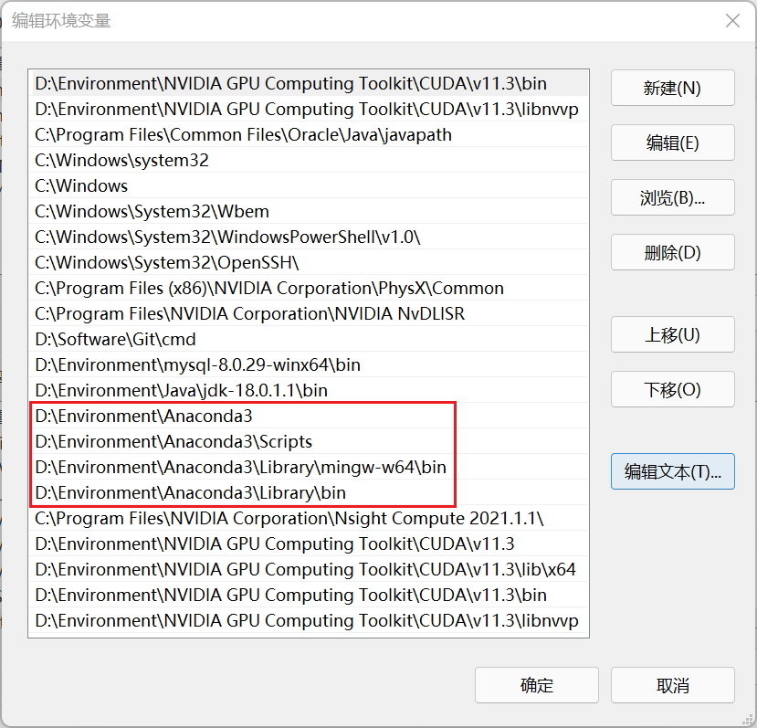
Task: Click the 删除(D) delete button
Action: tap(672, 252)
